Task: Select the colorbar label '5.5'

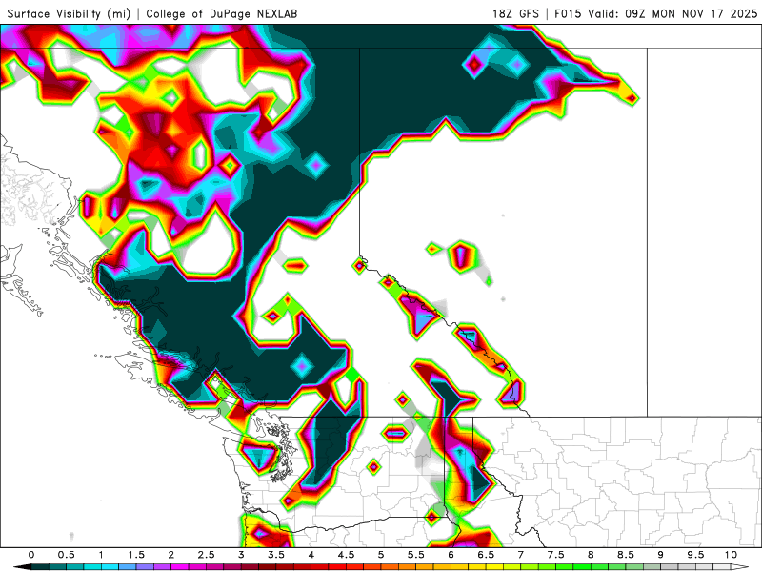Action: (x=416, y=555)
